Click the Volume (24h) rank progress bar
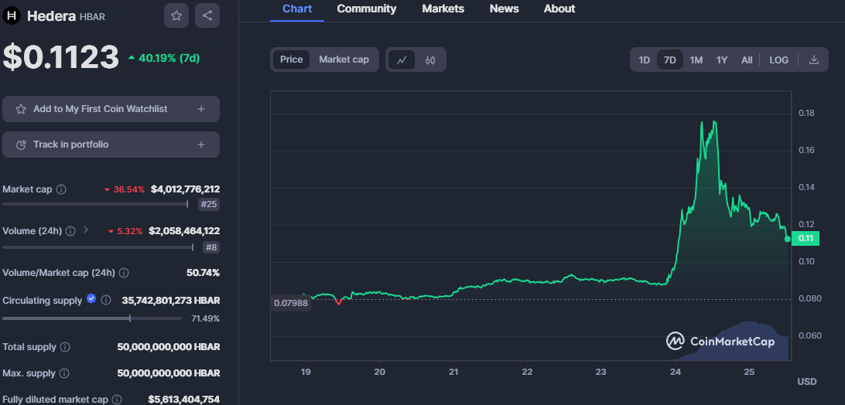Image resolution: width=845 pixels, height=405 pixels. (98, 248)
